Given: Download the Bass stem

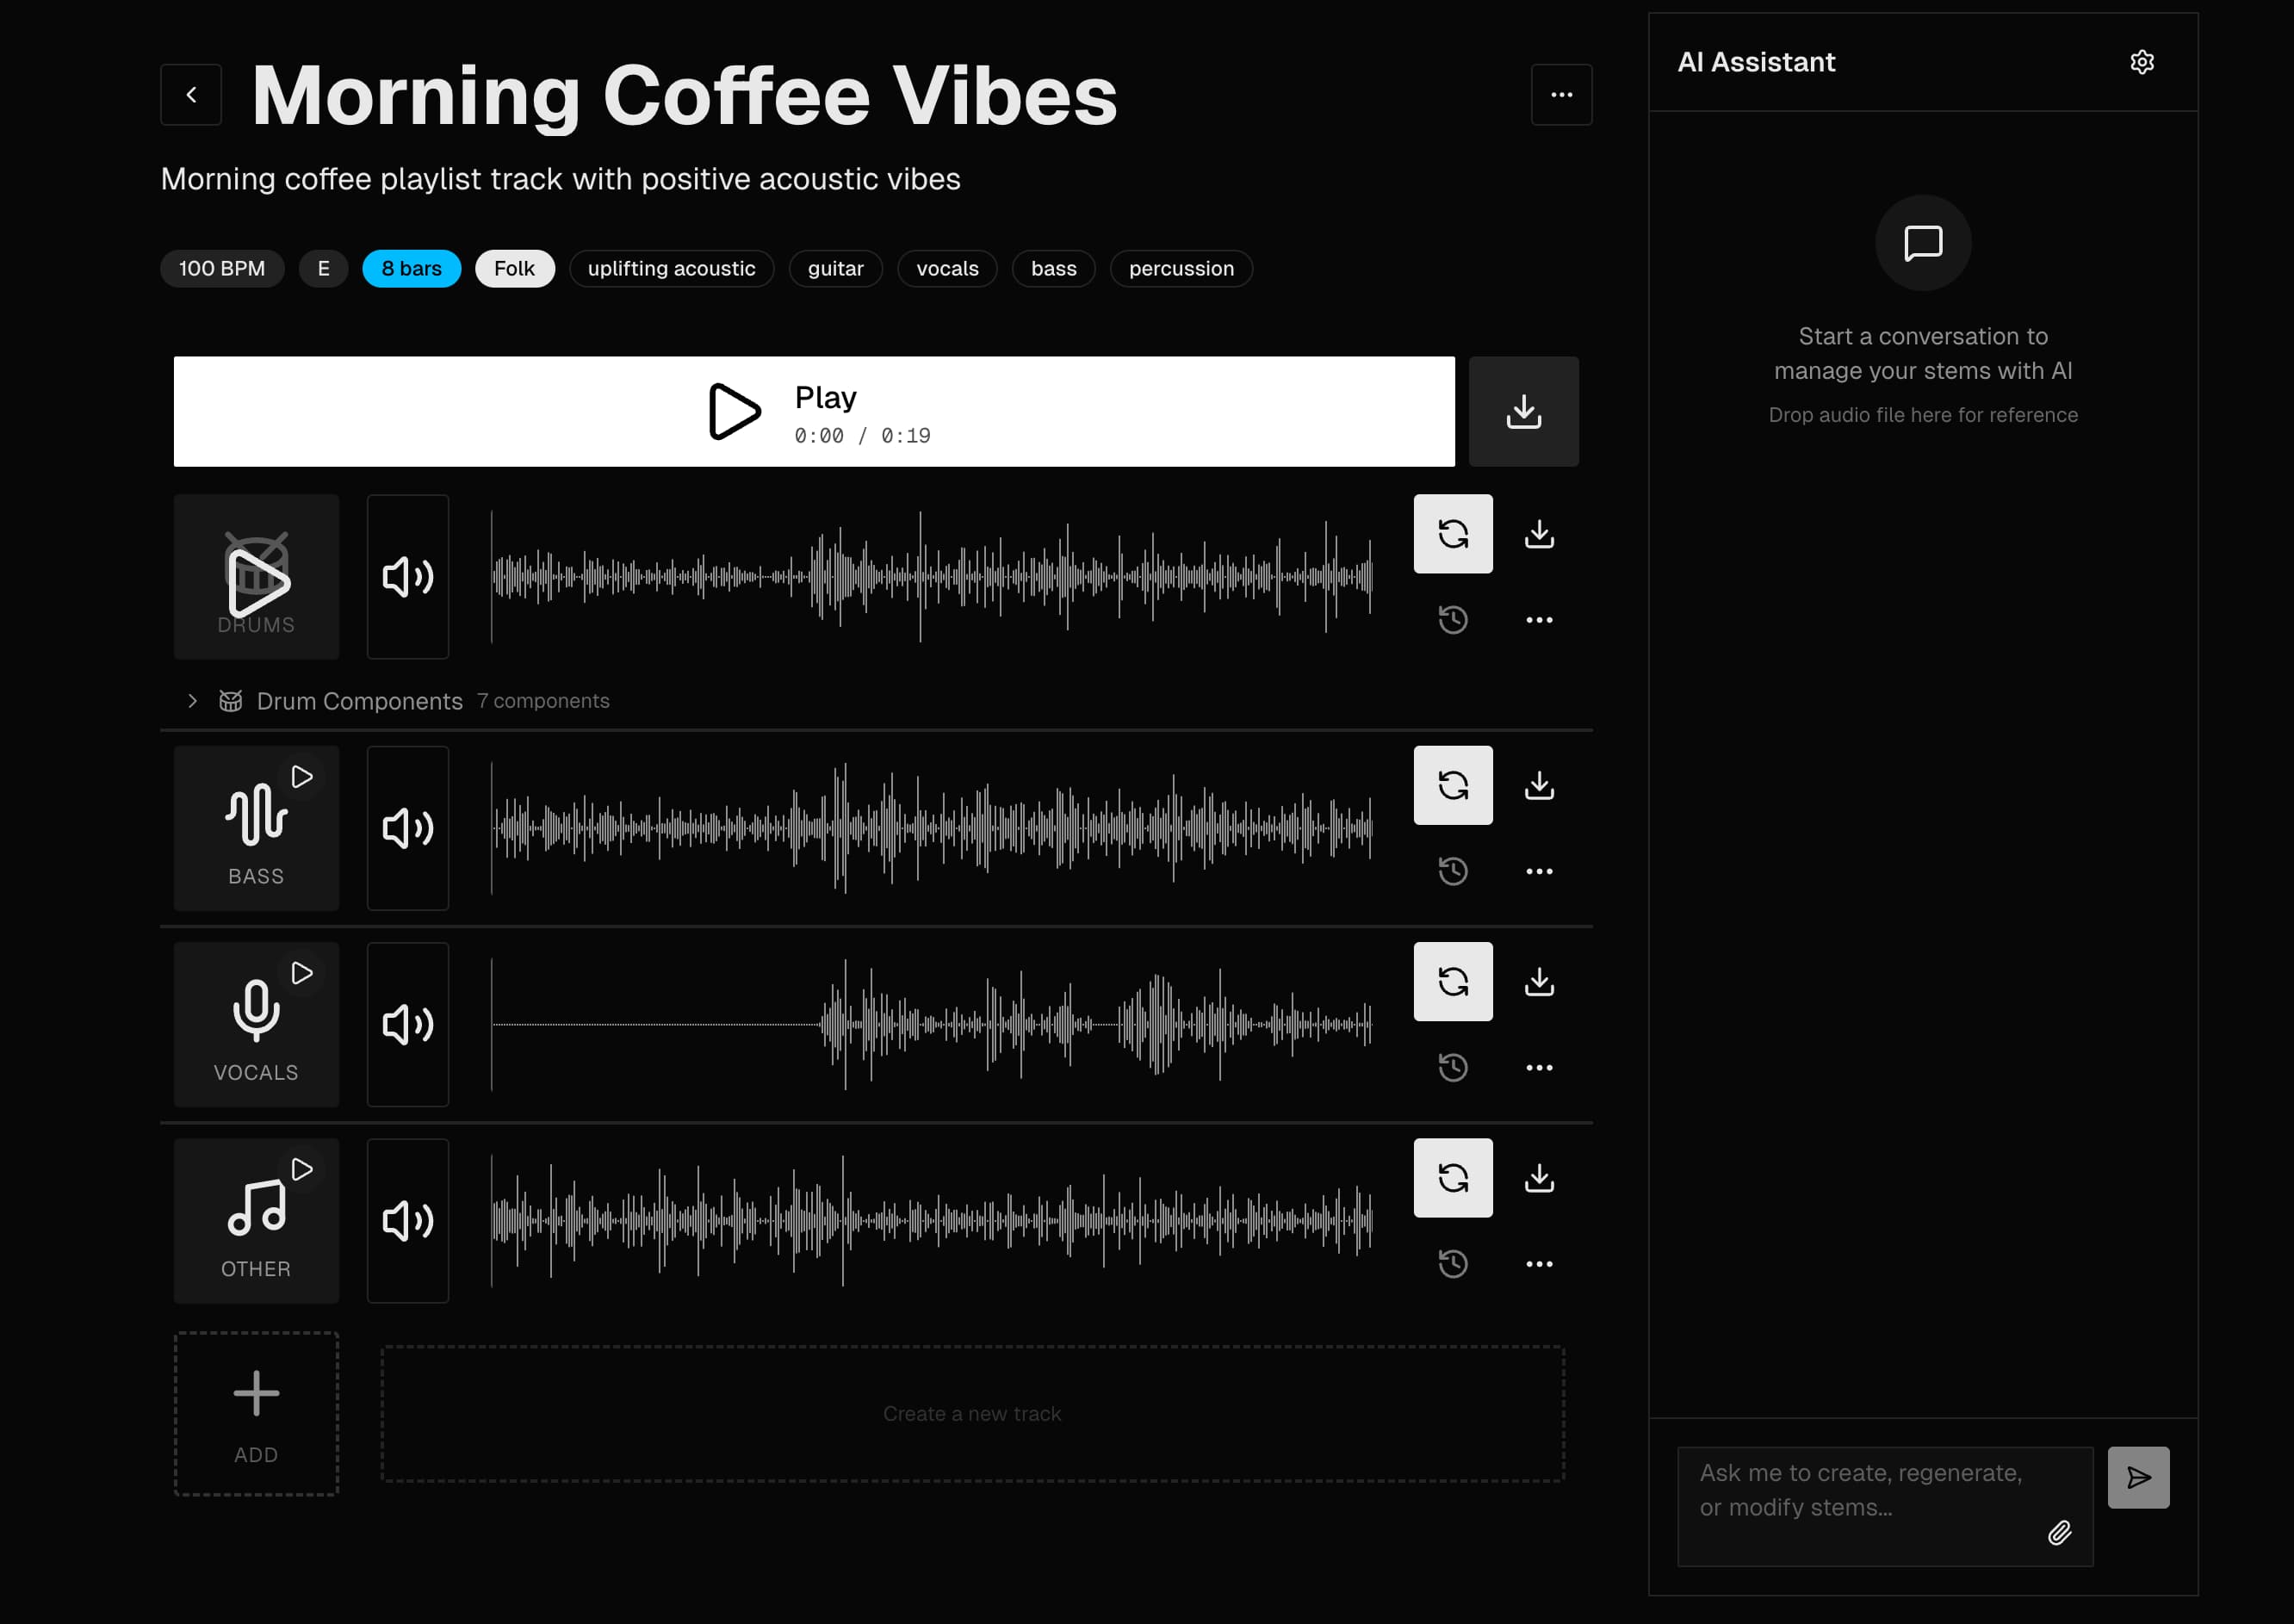Looking at the screenshot, I should point(1539,785).
